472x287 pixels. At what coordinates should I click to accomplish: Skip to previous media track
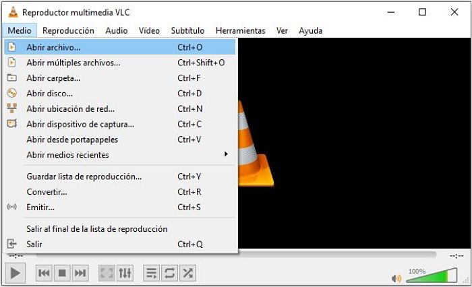pyautogui.click(x=44, y=273)
